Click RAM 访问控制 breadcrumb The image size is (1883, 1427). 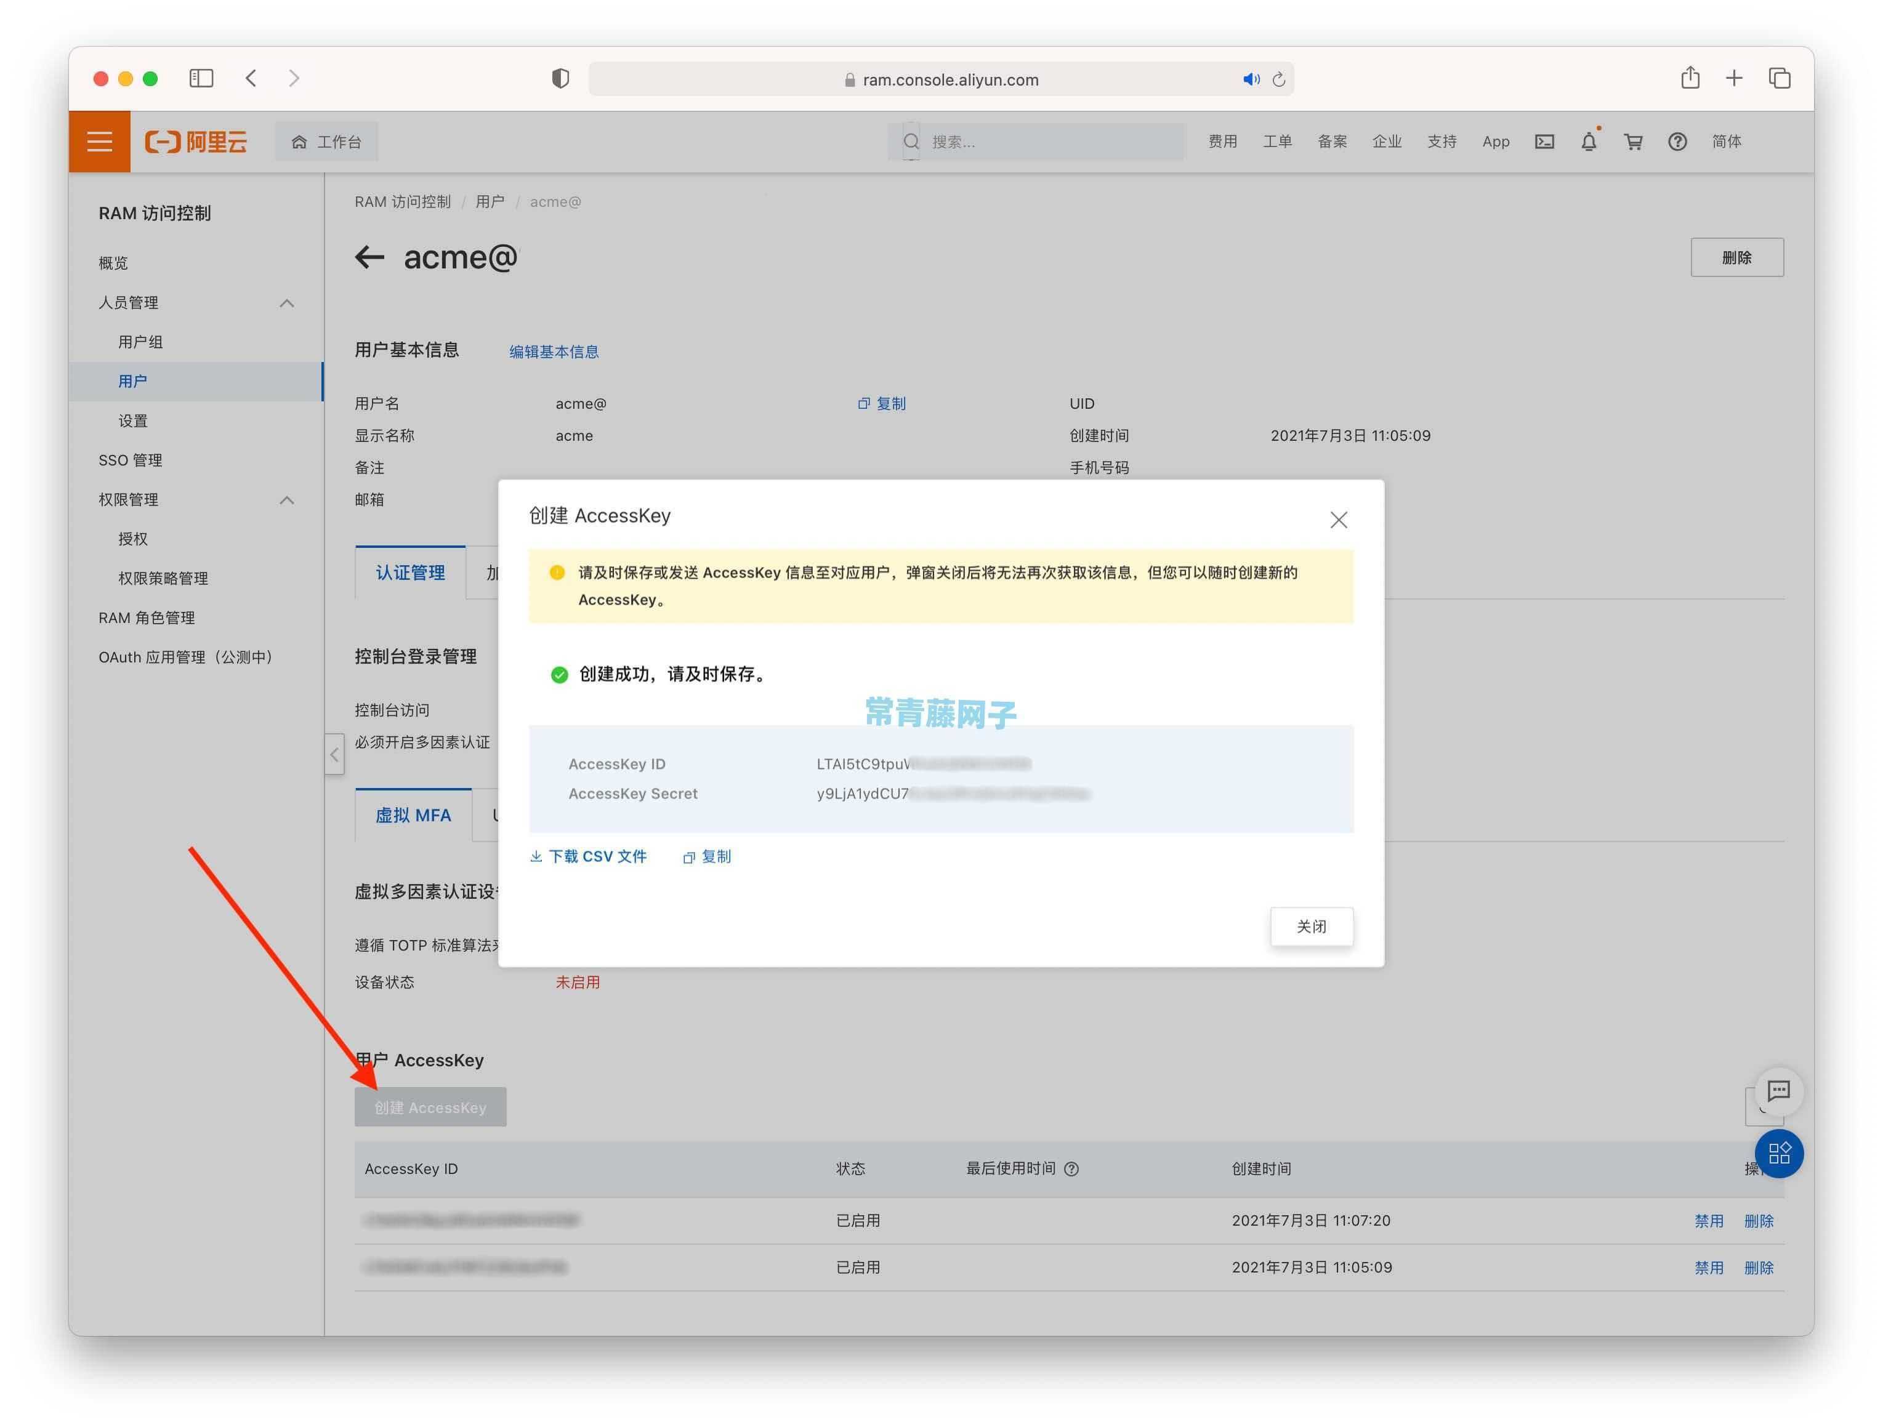tap(403, 202)
